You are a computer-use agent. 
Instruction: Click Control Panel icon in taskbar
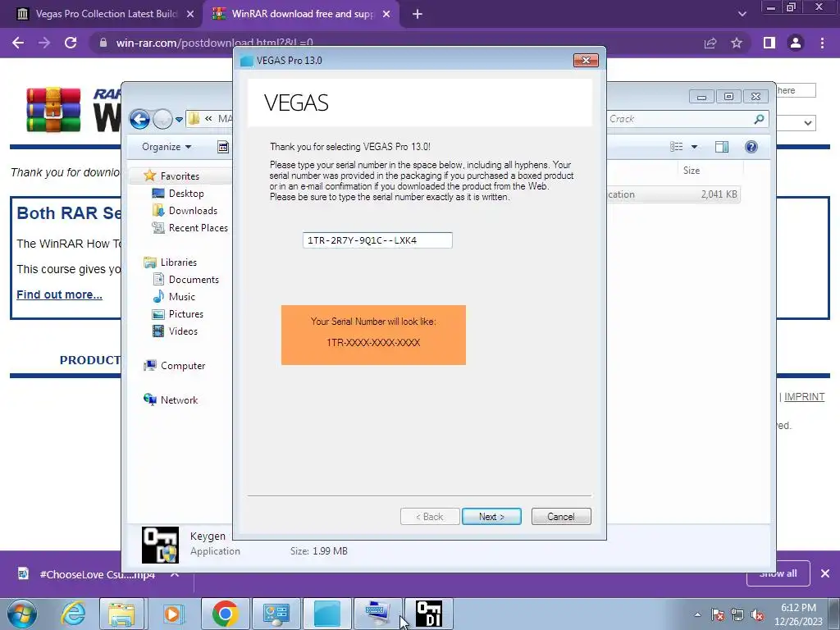coord(276,614)
